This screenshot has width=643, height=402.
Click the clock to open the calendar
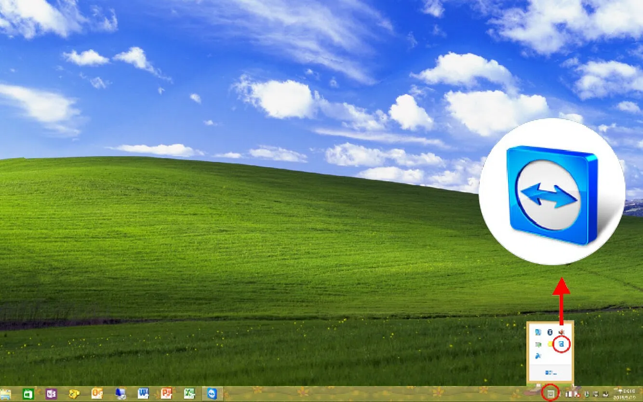click(x=622, y=394)
